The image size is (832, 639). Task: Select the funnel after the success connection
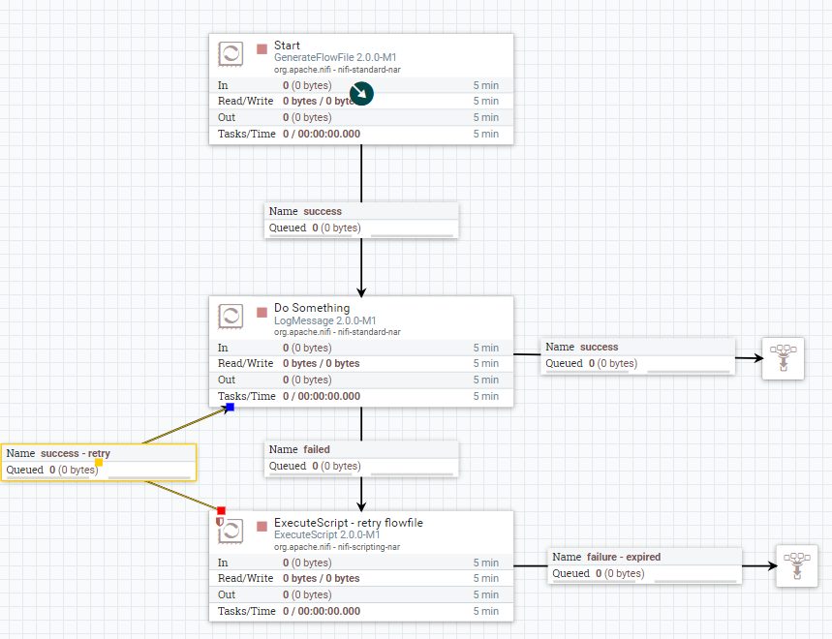pos(783,358)
